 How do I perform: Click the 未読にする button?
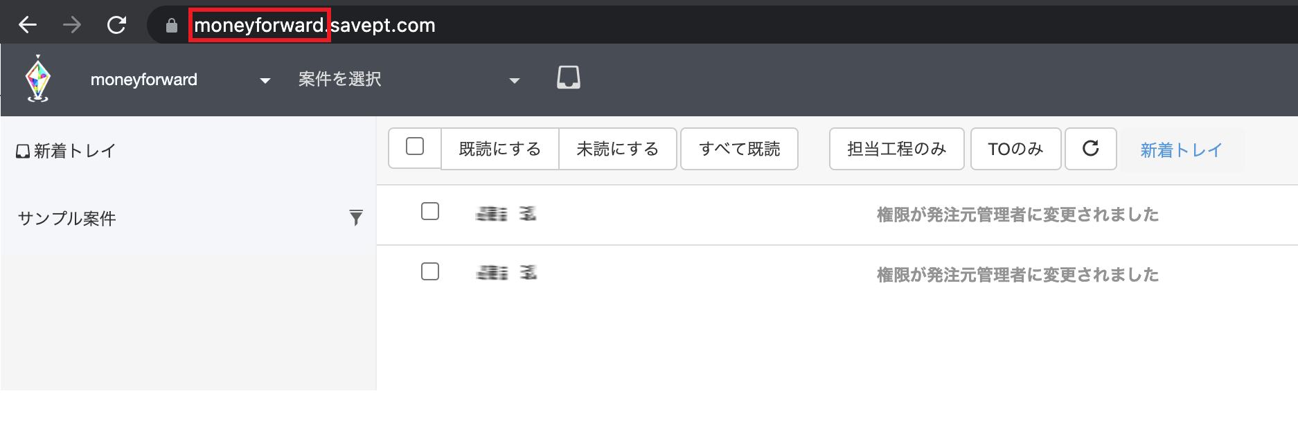coord(618,149)
